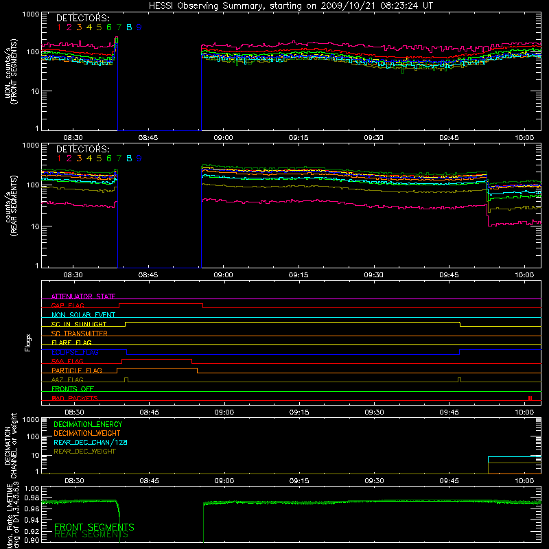
Task: Click the FRONTS_OFF flag label
Action: (x=73, y=388)
